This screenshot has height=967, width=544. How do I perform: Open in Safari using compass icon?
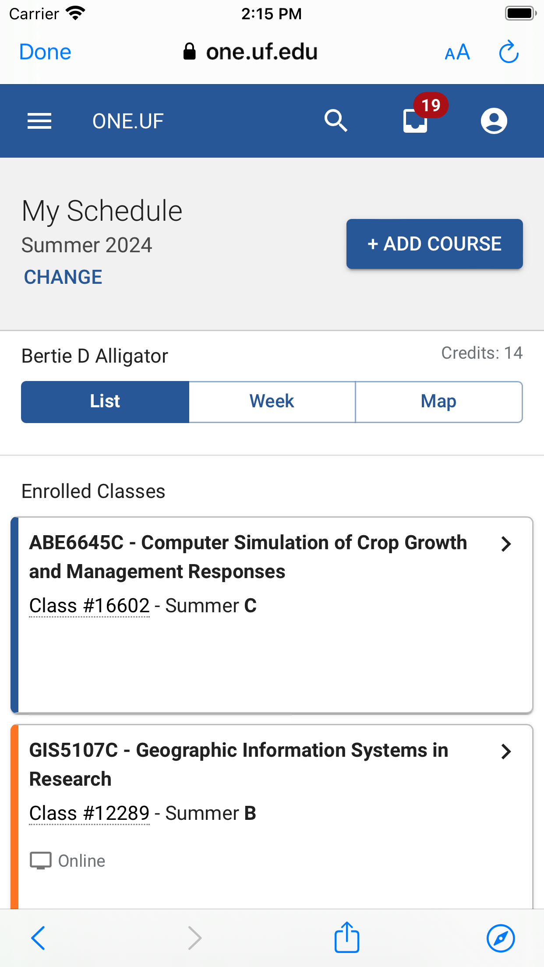point(501,938)
